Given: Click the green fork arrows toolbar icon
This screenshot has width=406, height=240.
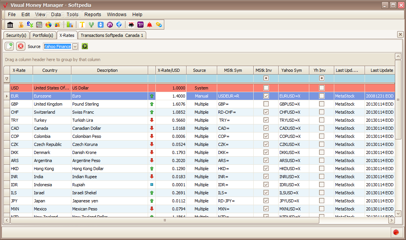Looking at the screenshot, I should [x=91, y=25].
